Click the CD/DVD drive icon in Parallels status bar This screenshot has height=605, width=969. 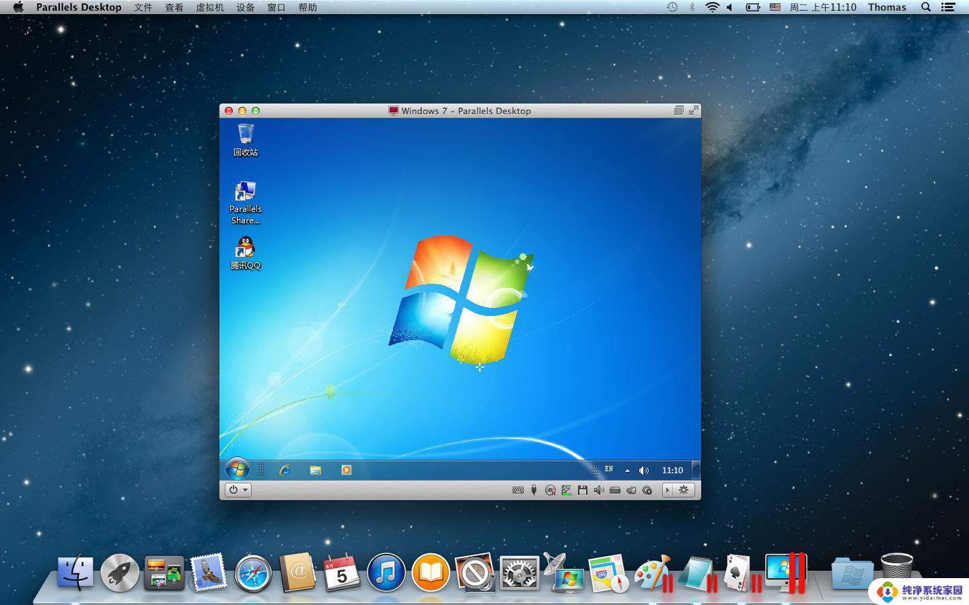(550, 490)
